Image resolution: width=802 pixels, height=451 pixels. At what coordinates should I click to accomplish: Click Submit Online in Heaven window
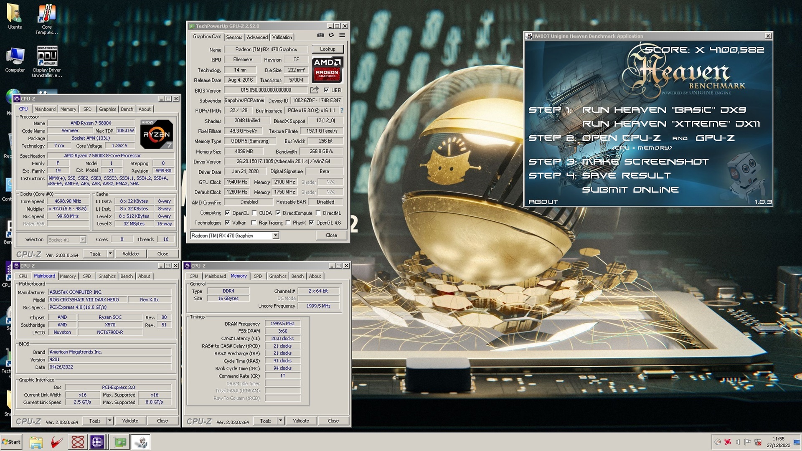pos(630,190)
